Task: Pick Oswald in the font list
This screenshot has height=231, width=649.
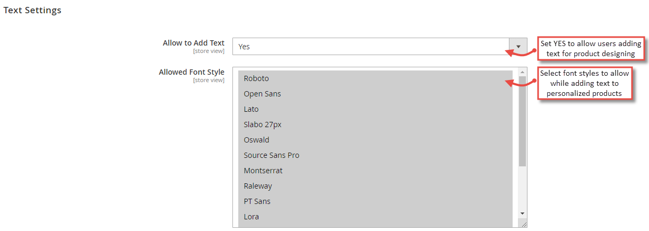Action: (x=256, y=140)
